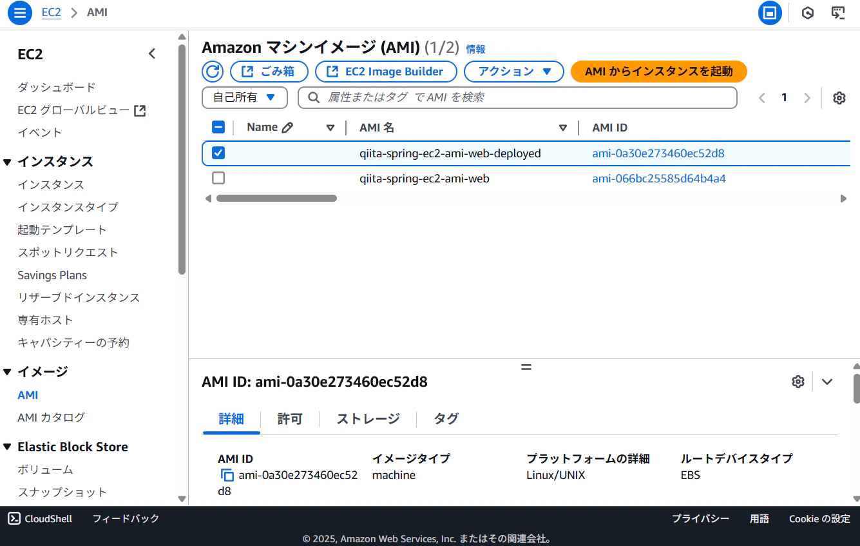Switch to the 許可 tab
This screenshot has height=546, width=860.
[x=290, y=419]
